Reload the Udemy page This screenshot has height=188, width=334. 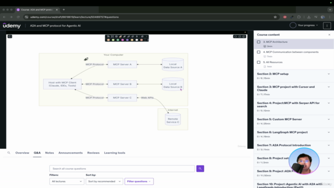click(18, 17)
